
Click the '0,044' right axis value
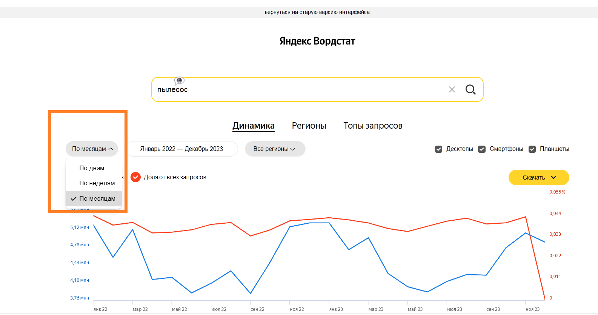[555, 214]
